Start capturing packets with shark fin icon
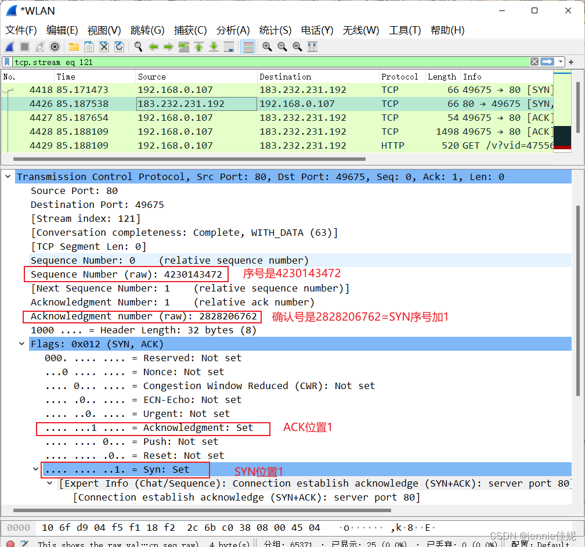This screenshot has width=585, height=547. pyautogui.click(x=10, y=46)
